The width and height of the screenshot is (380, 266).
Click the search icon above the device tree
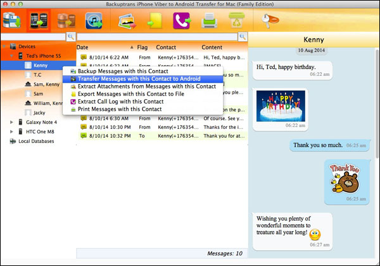tap(71, 37)
